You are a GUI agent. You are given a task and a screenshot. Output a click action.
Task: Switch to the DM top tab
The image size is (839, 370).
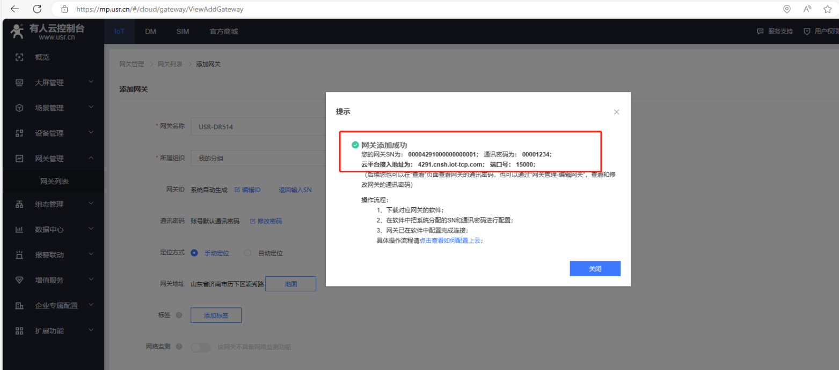point(150,32)
